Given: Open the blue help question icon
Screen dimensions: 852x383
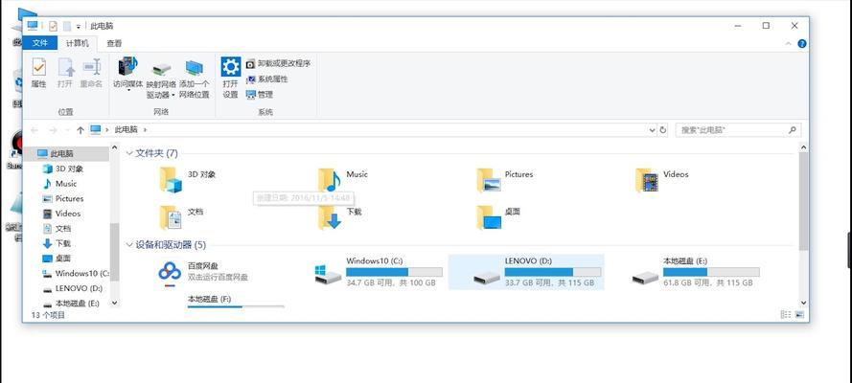Looking at the screenshot, I should coord(801,43).
